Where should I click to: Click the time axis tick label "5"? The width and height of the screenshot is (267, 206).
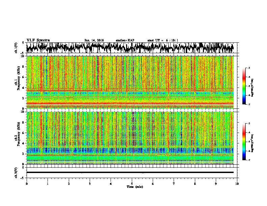coord(132,184)
